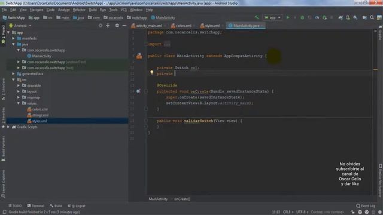Click onCreate() in editor breadcrumb bar
Image resolution: width=383 pixels, height=215 pixels.
click(x=182, y=199)
